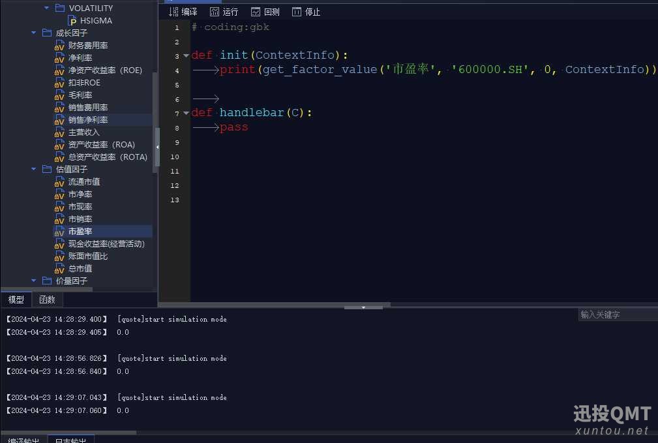Select the 总资产收益率 (ROTA) factor icon

pyautogui.click(x=59, y=157)
